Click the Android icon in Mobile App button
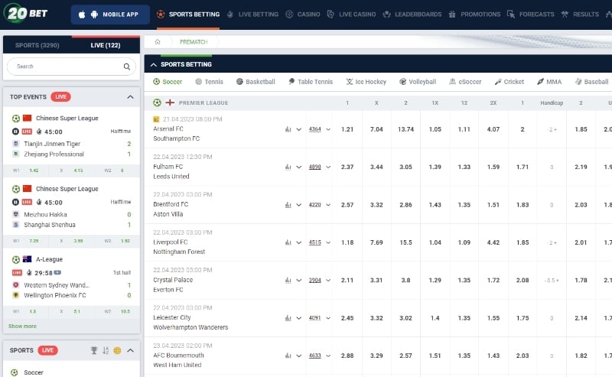This screenshot has height=377, width=612. tap(94, 15)
